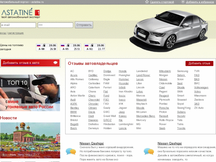Click the star icon next to Сделать стартовой

(147, 2)
